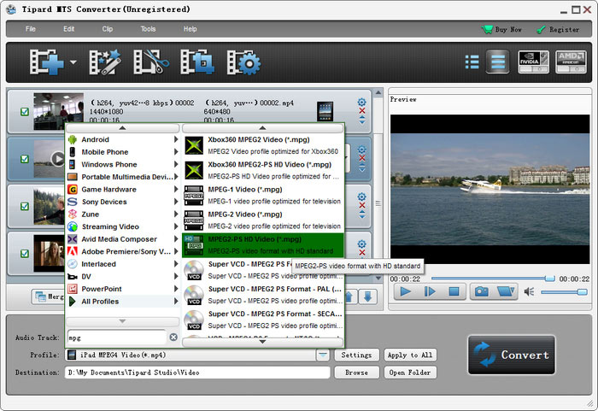
Task: Click the iPad device icon in first row
Action: [325, 111]
